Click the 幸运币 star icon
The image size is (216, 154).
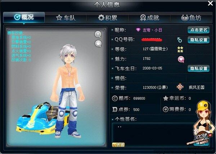coord(166,98)
